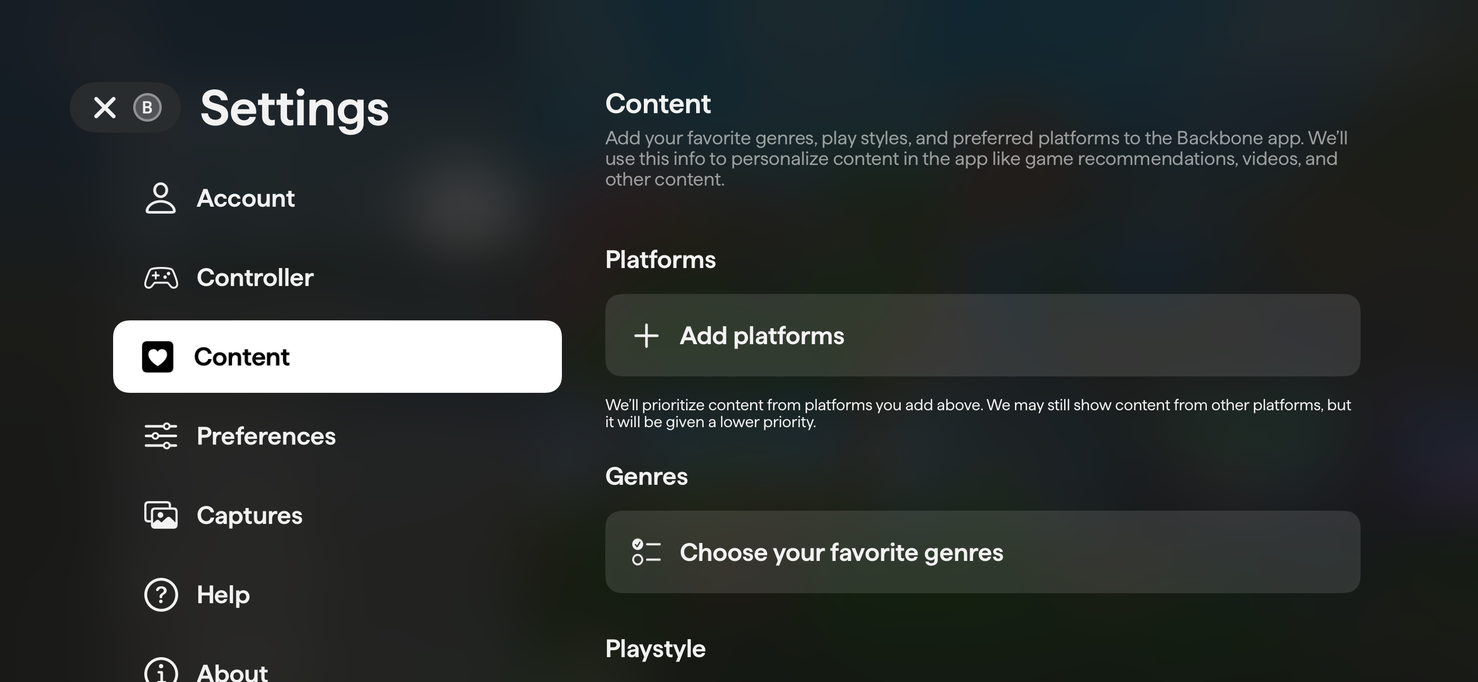Click the Controller gamepad icon

coord(161,278)
